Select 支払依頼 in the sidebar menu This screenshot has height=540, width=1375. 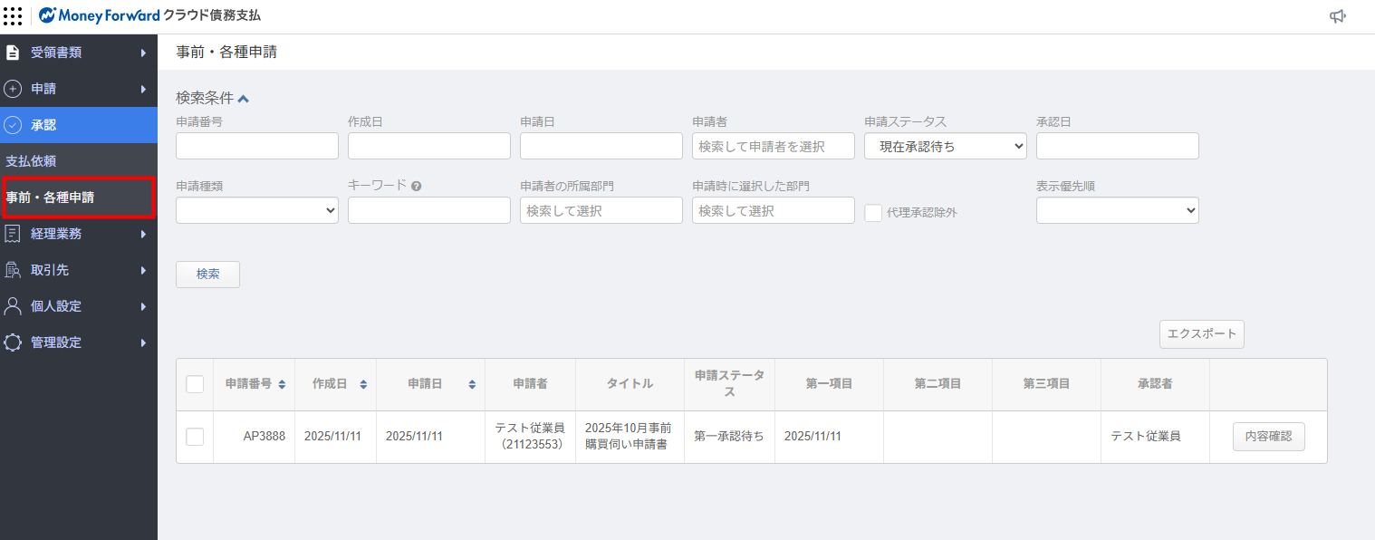[x=32, y=161]
